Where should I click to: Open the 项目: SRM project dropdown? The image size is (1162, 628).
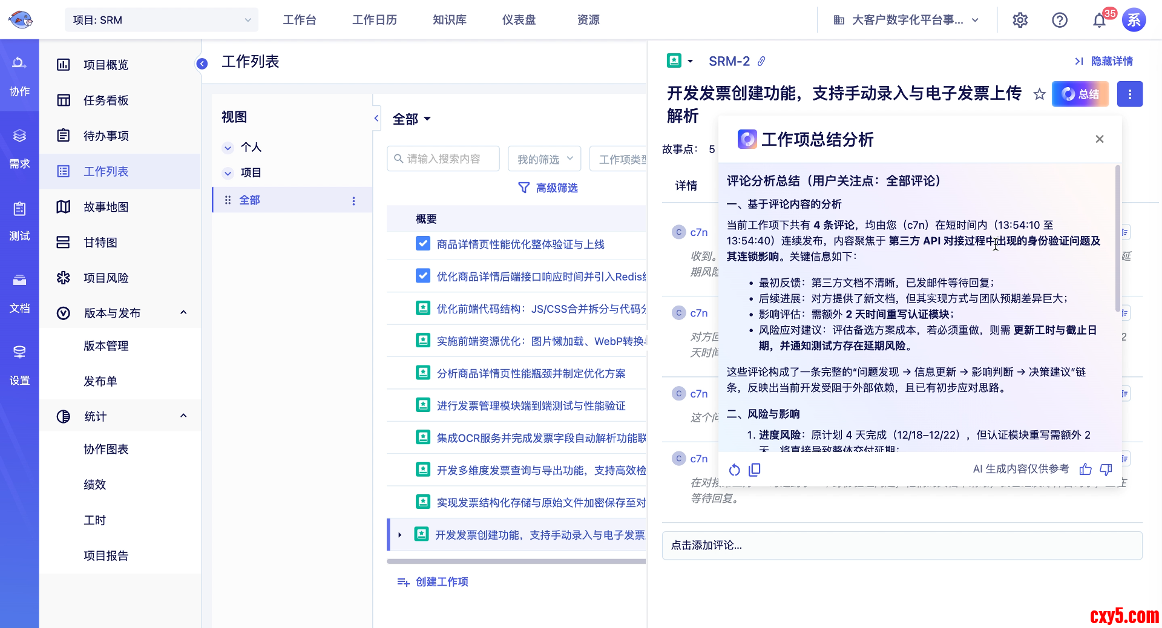pos(161,20)
